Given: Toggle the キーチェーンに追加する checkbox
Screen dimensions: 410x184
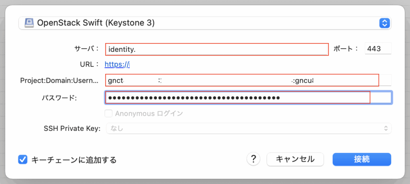Looking at the screenshot, I should (23, 159).
